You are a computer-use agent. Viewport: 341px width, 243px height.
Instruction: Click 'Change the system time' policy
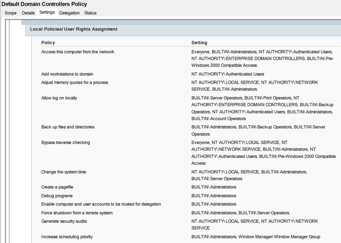click(x=63, y=172)
